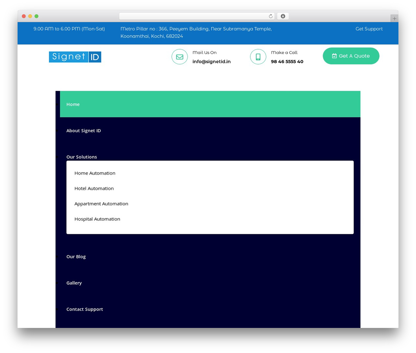Click the Mail Us On label
The width and height of the screenshot is (416, 353).
(204, 52)
